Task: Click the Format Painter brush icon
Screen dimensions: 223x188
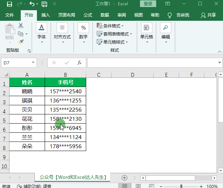Action: [21, 42]
